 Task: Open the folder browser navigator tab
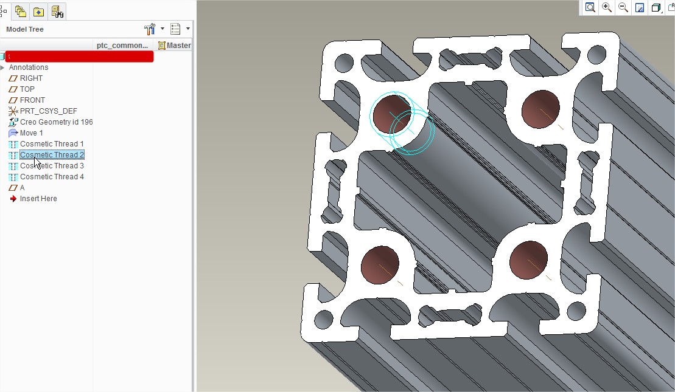[x=19, y=11]
